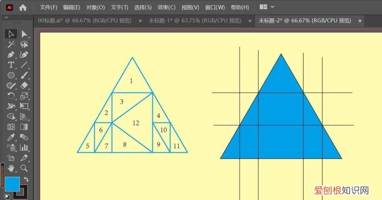Click region numbered 12 in outline triangle
The image size is (382, 200).
135,123
